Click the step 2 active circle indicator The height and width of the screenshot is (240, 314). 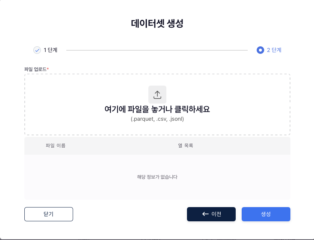(x=260, y=50)
